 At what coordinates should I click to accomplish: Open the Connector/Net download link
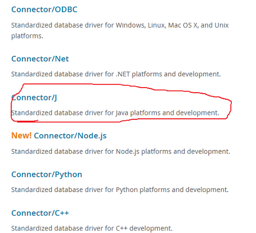[40, 59]
